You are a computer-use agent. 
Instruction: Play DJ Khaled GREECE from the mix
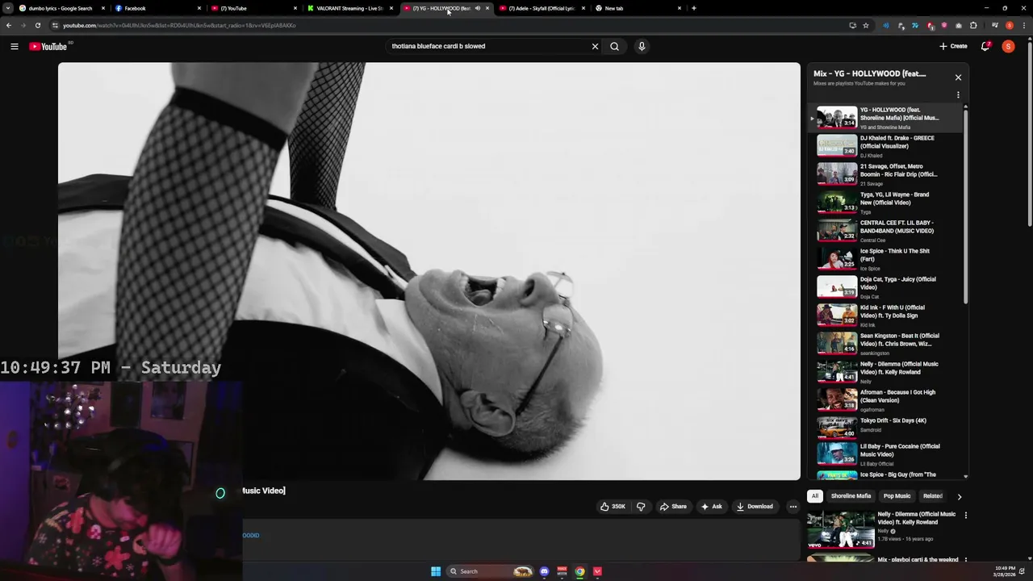coord(886,146)
